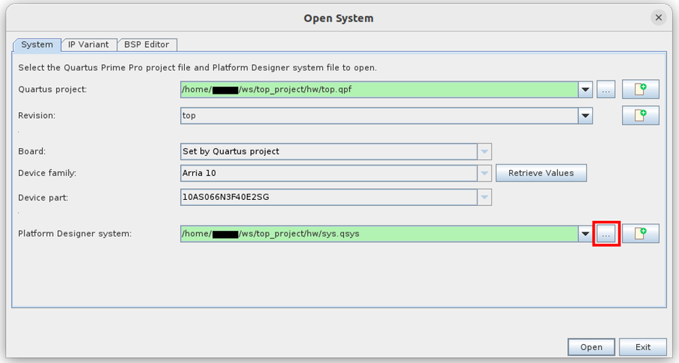Expand Quartus project path dropdown

(x=585, y=90)
